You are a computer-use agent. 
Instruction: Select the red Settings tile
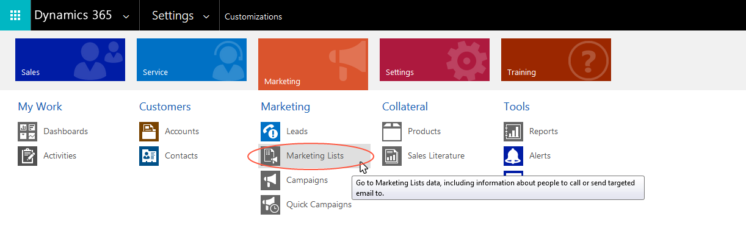pos(435,60)
